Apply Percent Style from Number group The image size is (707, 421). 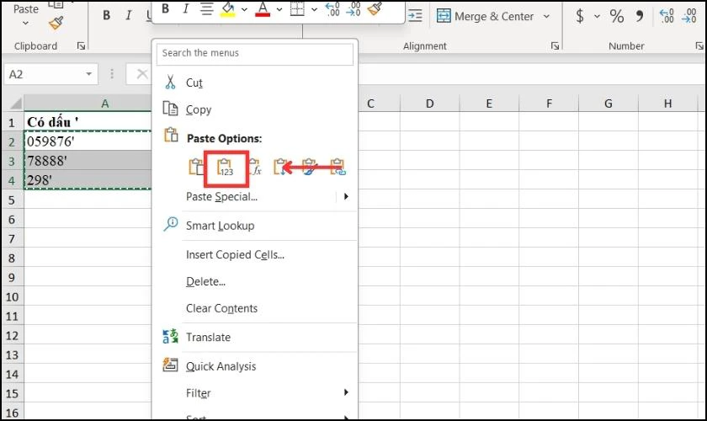pyautogui.click(x=616, y=16)
